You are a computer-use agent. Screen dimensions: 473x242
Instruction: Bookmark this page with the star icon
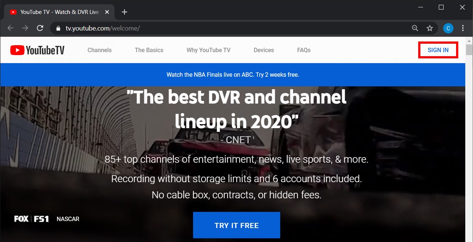(430, 28)
